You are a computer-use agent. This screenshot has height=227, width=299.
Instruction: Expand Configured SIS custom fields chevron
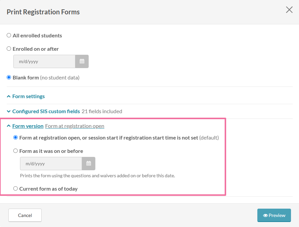[x=9, y=111]
